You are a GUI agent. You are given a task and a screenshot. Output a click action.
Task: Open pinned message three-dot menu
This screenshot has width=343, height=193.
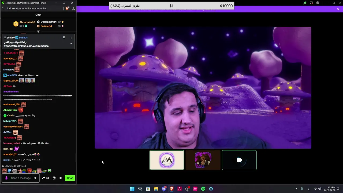coord(71,38)
